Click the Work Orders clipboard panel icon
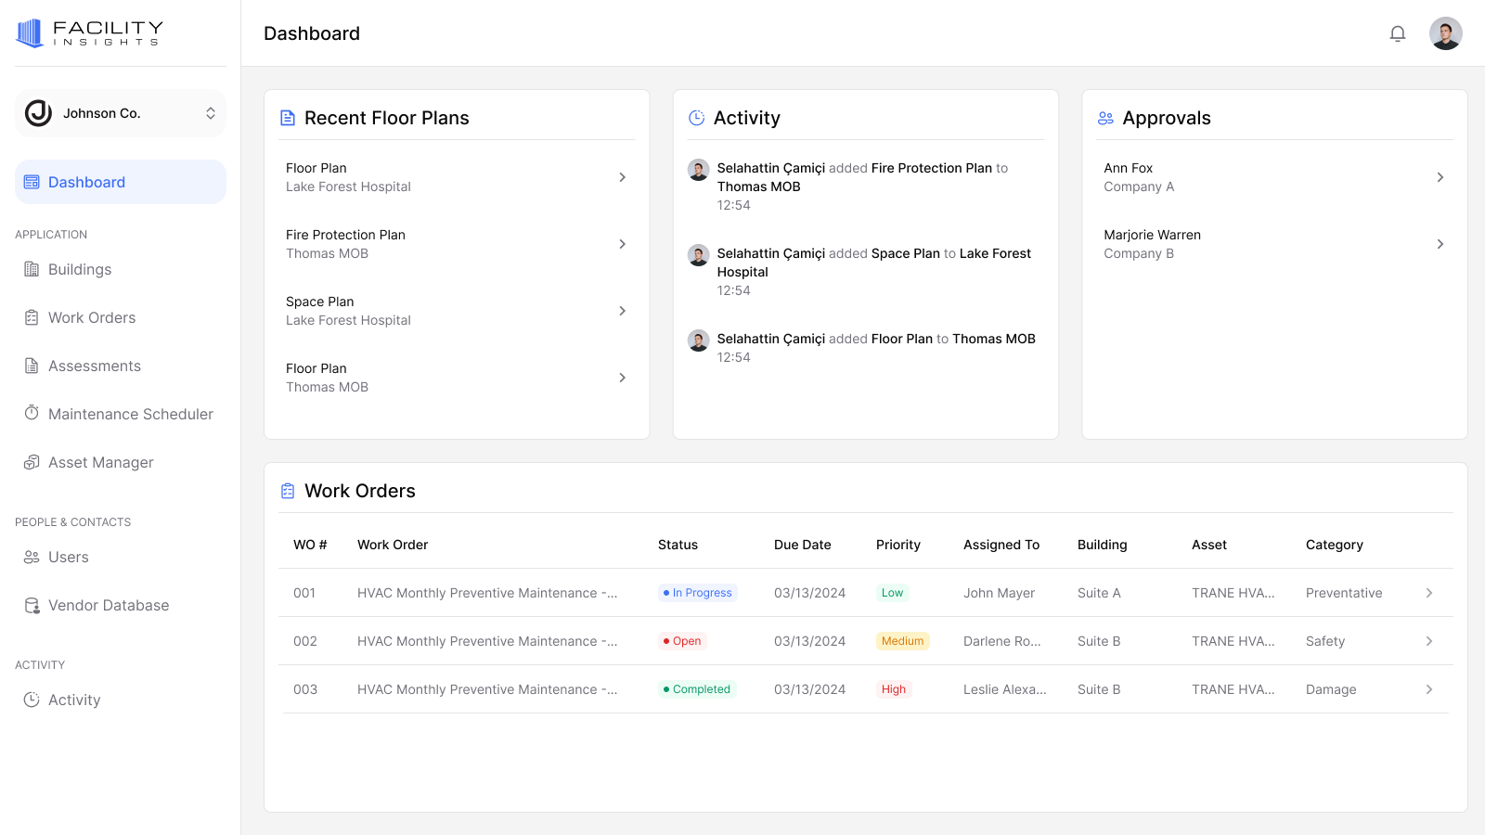Screen dimensions: 1485x835 287,490
